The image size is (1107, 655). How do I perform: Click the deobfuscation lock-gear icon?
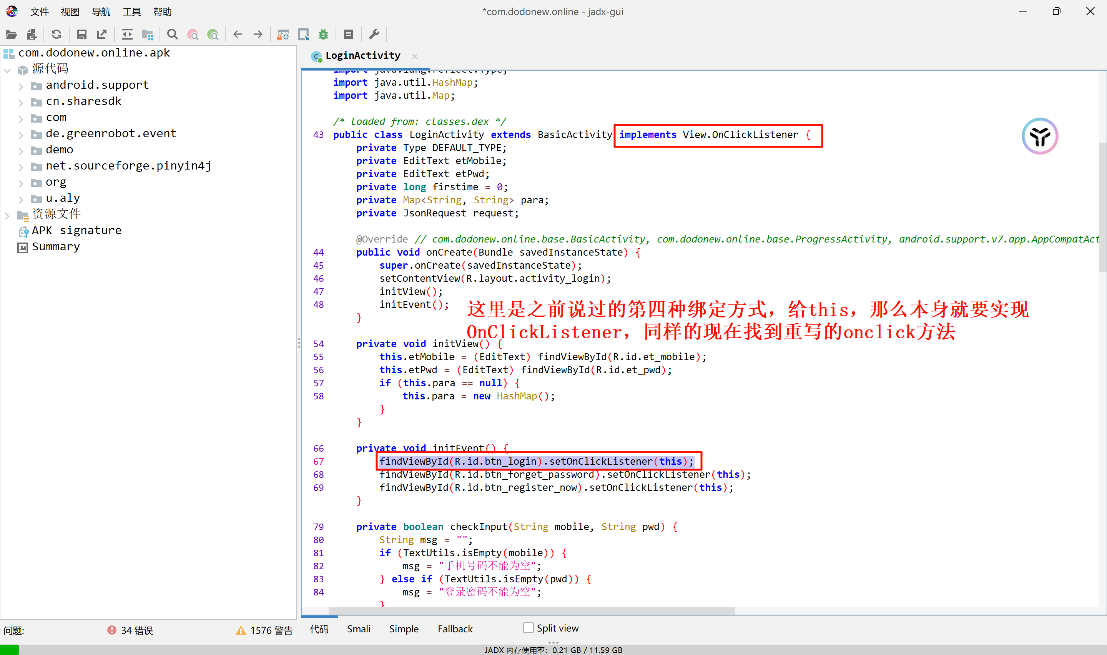coord(283,35)
